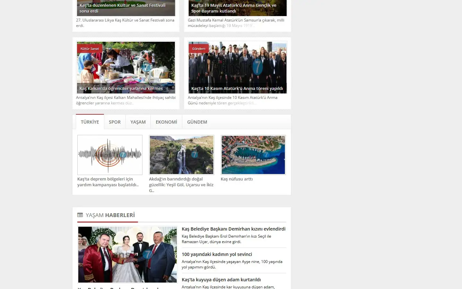Click the Seçil ile Ramazan Uçar summary text
Screen dimensions: 462x289
[227, 239]
